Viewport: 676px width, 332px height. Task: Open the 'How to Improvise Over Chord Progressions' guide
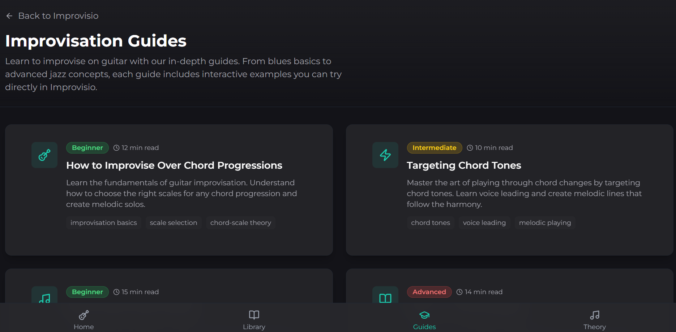point(174,165)
